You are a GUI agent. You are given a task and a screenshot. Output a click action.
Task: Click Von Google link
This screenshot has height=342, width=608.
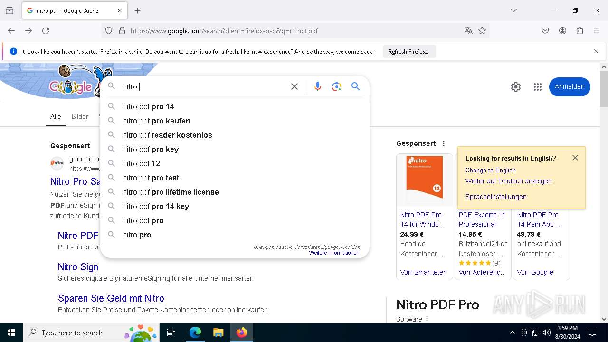click(x=535, y=272)
